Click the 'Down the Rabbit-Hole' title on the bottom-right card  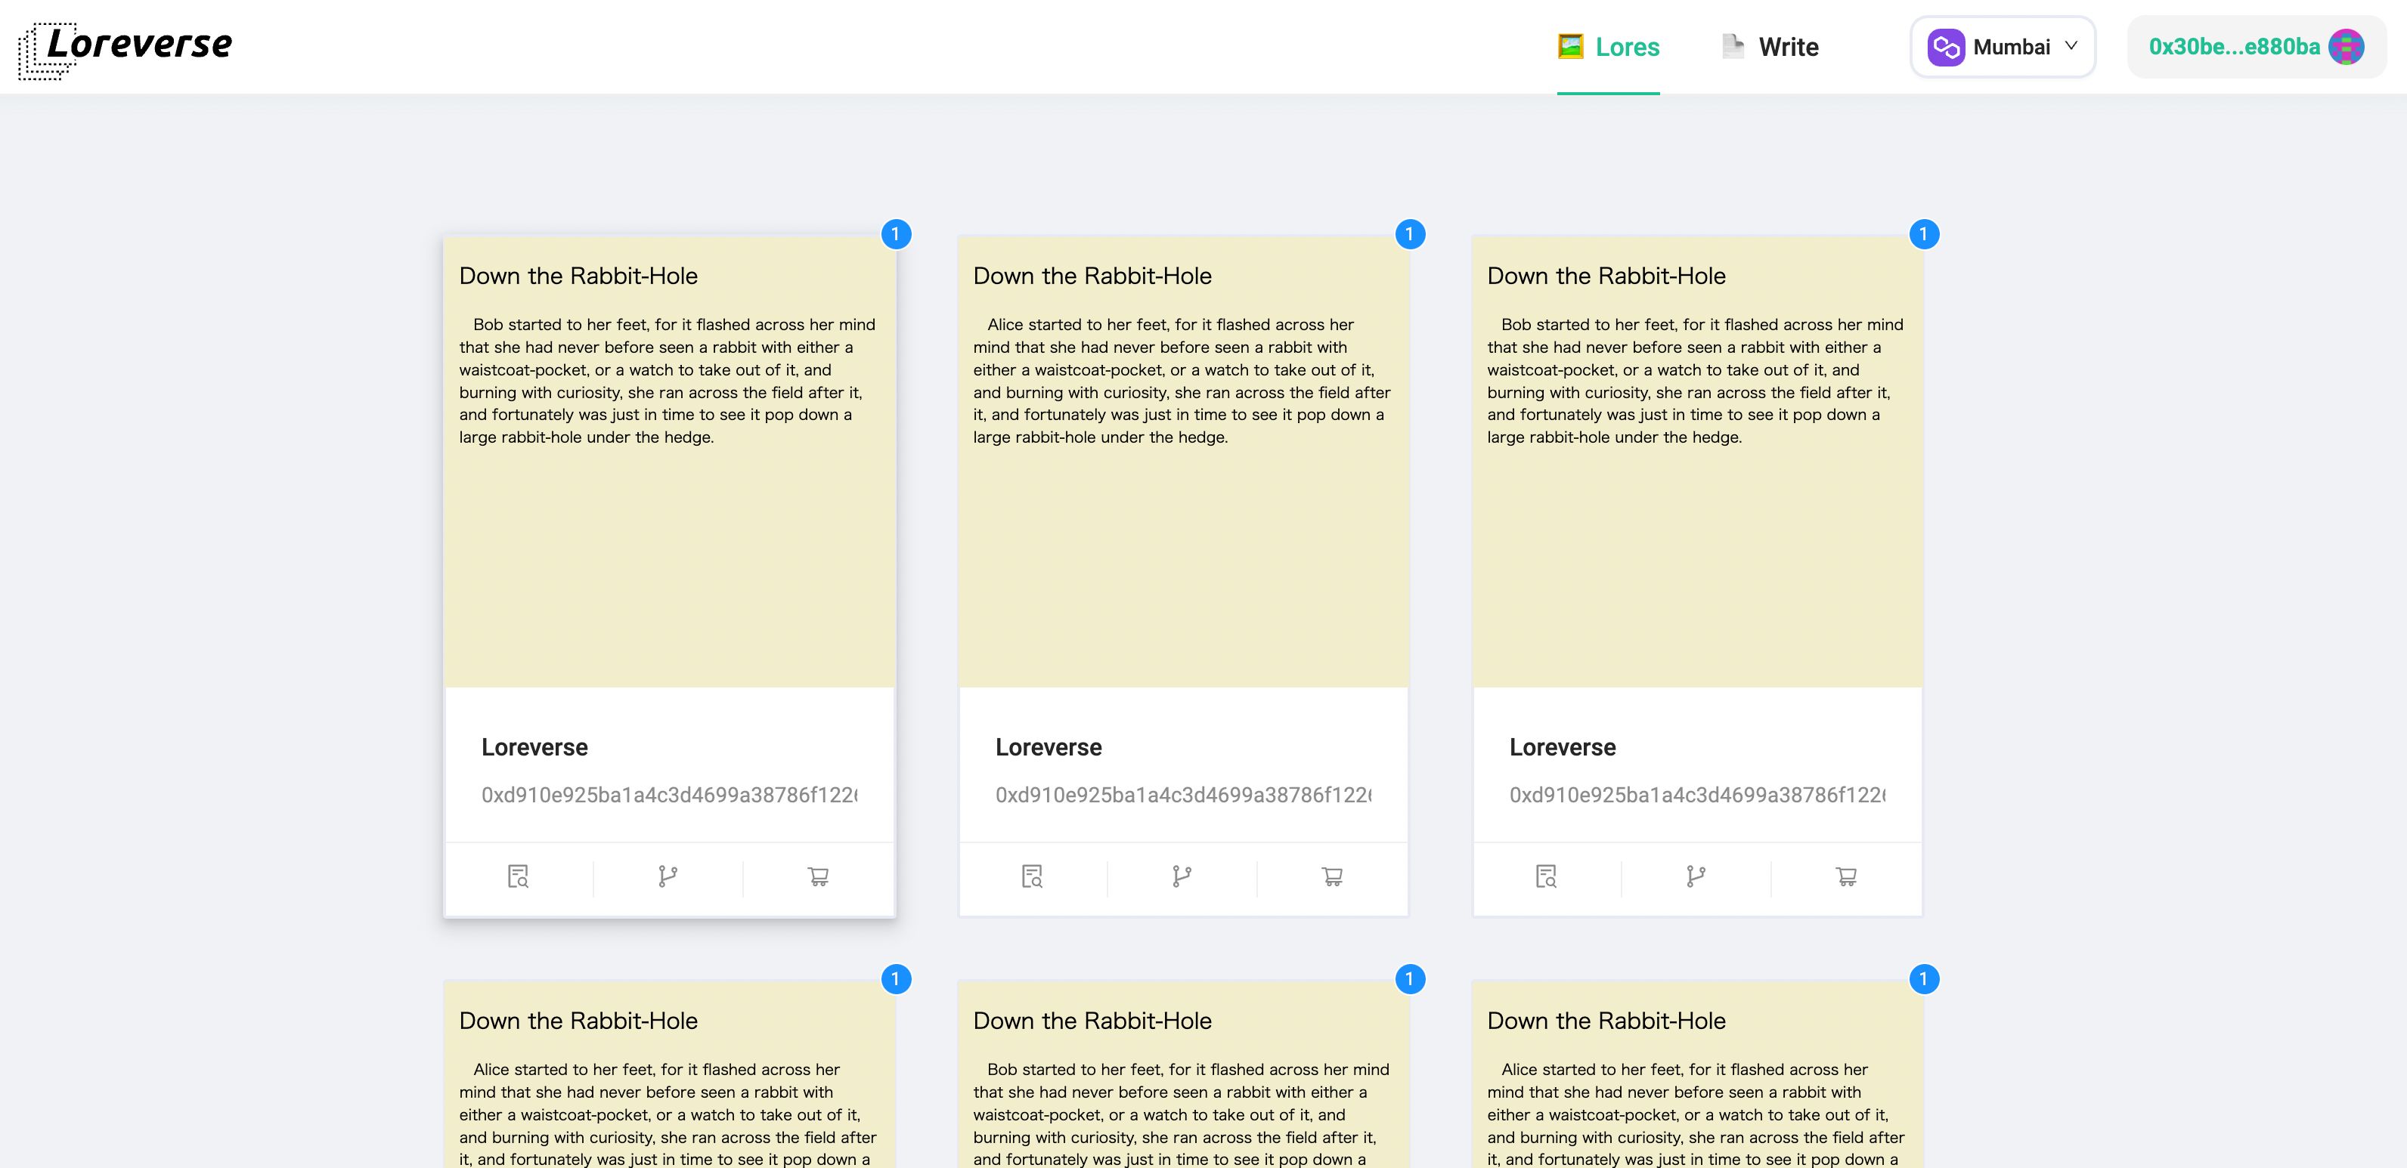click(1606, 1021)
